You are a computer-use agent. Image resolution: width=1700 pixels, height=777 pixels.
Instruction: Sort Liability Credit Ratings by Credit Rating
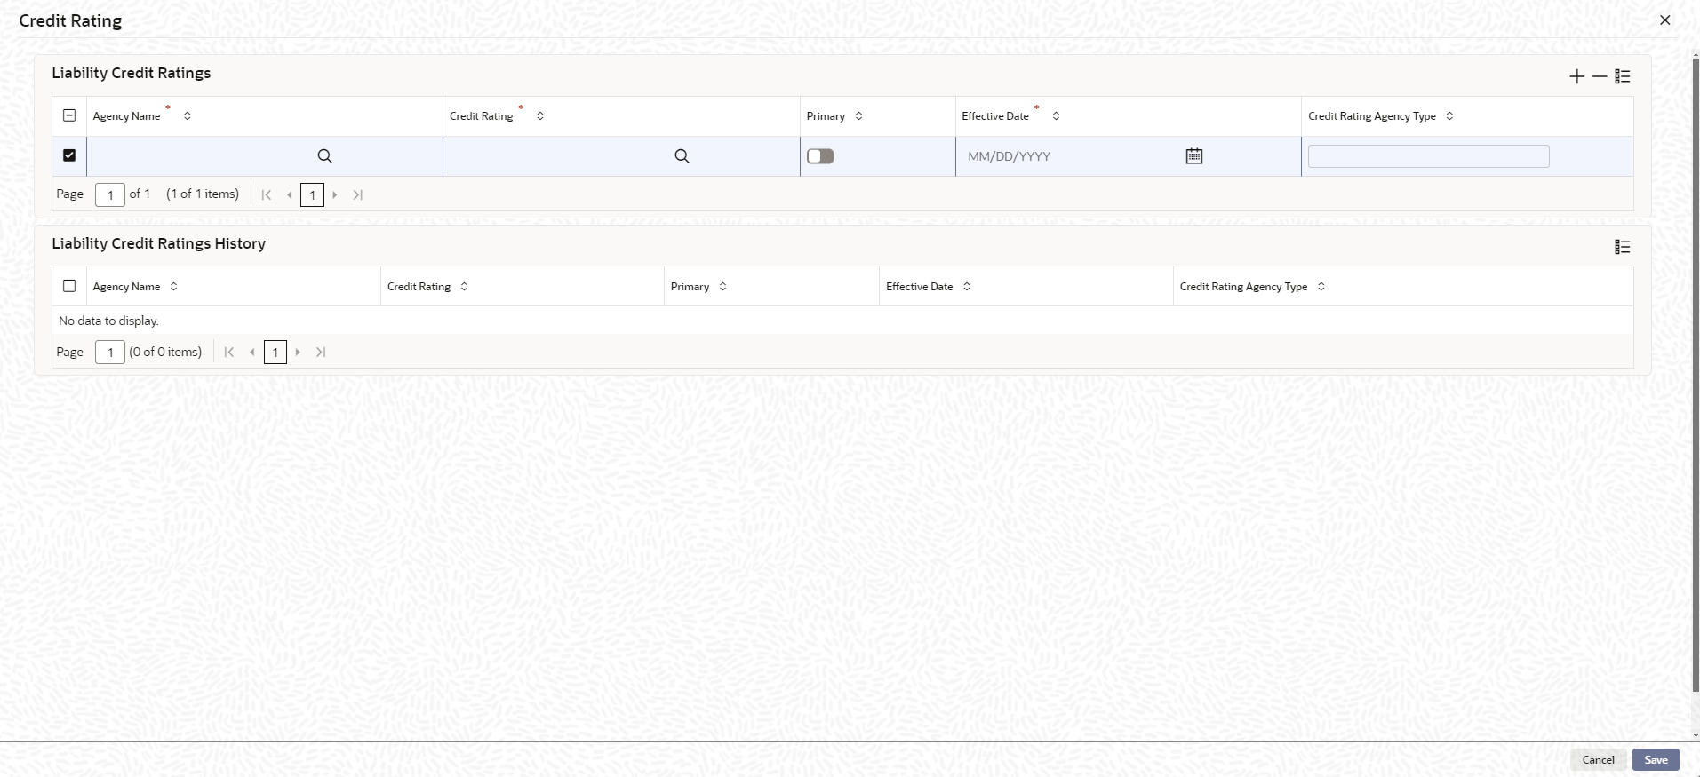click(539, 116)
